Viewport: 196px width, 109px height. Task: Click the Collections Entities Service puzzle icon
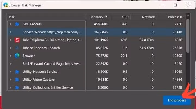coord(17,87)
